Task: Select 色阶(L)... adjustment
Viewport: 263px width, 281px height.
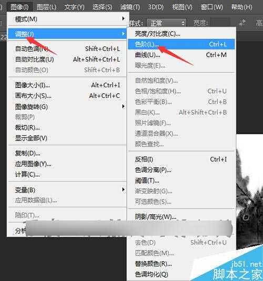Action: coord(181,44)
